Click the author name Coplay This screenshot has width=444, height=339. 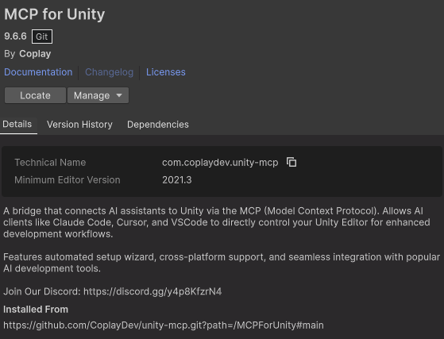(x=35, y=54)
